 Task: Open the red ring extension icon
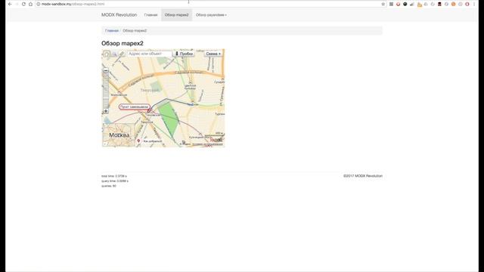(x=467, y=4)
